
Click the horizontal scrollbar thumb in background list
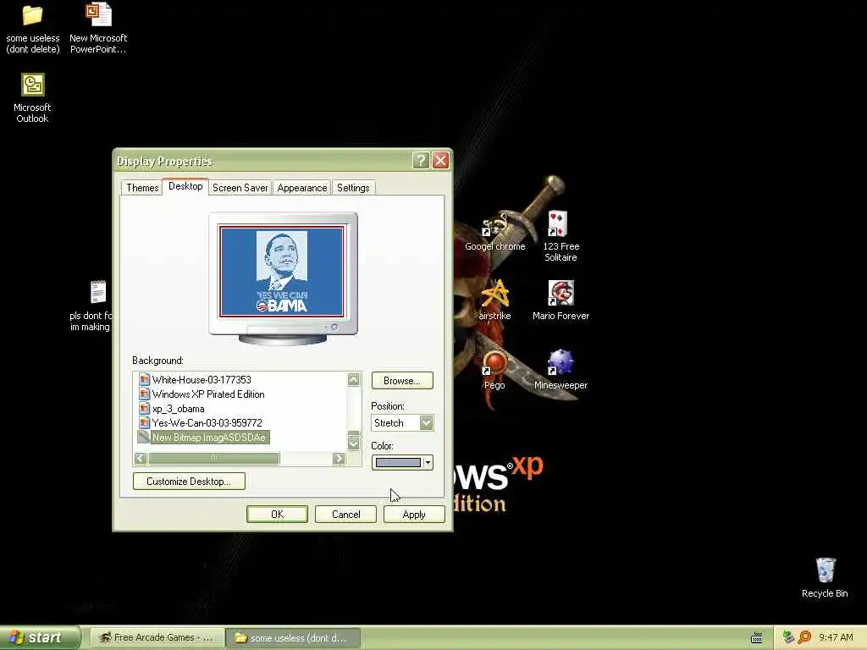point(214,458)
